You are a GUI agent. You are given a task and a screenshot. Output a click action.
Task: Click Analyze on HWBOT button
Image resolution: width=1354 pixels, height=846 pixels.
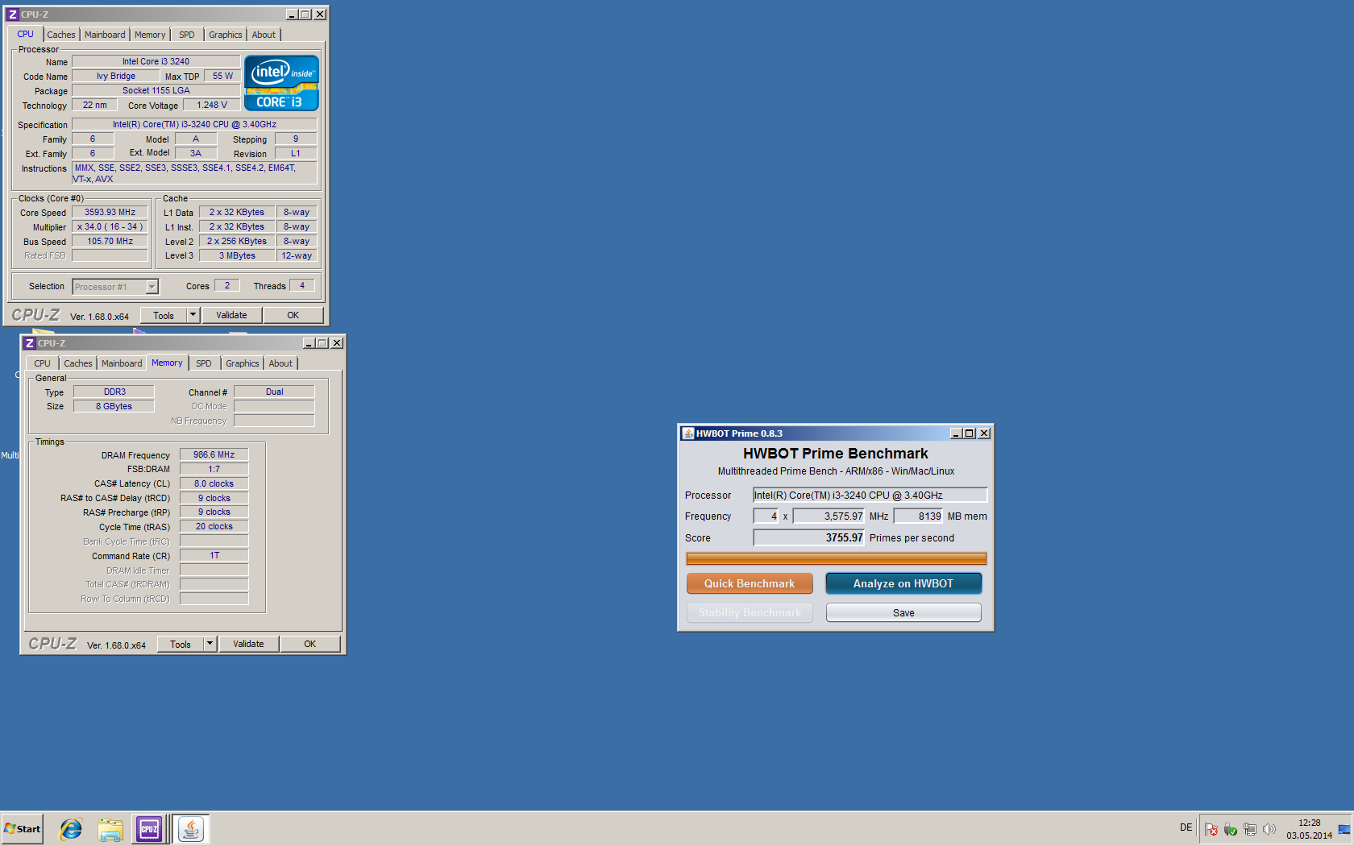903,583
